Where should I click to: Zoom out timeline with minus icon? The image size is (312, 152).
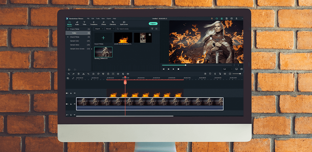coord(230,74)
